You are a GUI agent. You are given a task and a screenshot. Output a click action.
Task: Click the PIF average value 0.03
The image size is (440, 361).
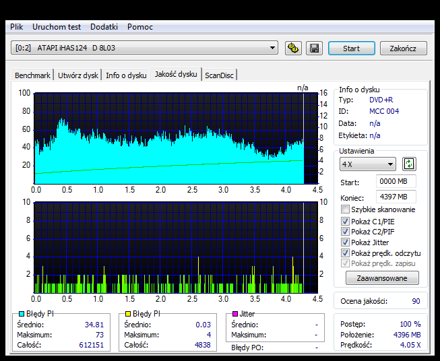coord(203,325)
